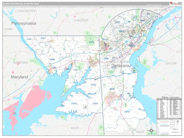Click ZIP code label 21901
This screenshot has height=138, width=184.
point(76,70)
